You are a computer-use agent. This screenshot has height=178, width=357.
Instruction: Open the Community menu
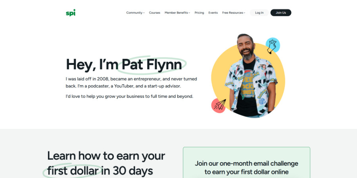coord(134,13)
